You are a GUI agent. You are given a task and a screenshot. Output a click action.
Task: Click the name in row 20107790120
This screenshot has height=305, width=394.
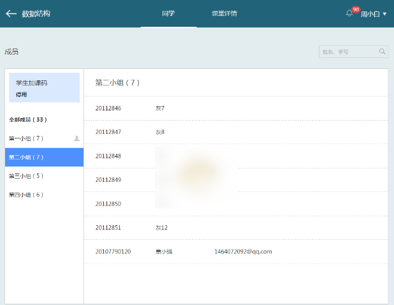(164, 251)
